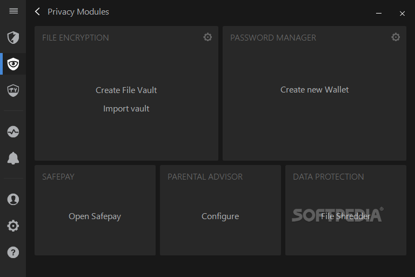Click Import vault
Viewport: 415px width, 277px height.
[126, 109]
